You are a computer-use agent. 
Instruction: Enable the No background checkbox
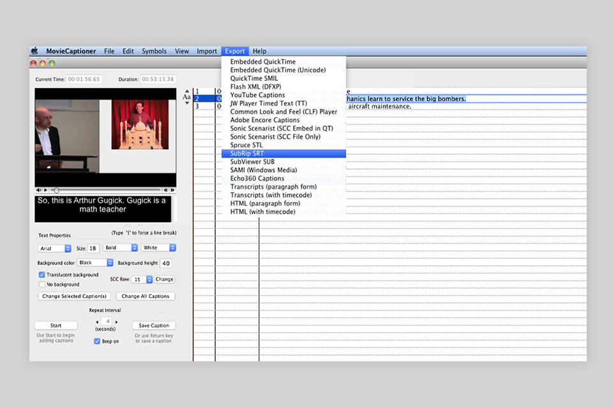42,284
